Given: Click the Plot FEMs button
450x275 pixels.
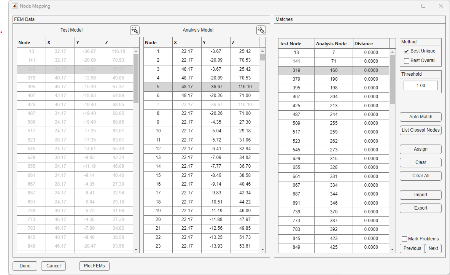Looking at the screenshot, I should click(x=94, y=266).
